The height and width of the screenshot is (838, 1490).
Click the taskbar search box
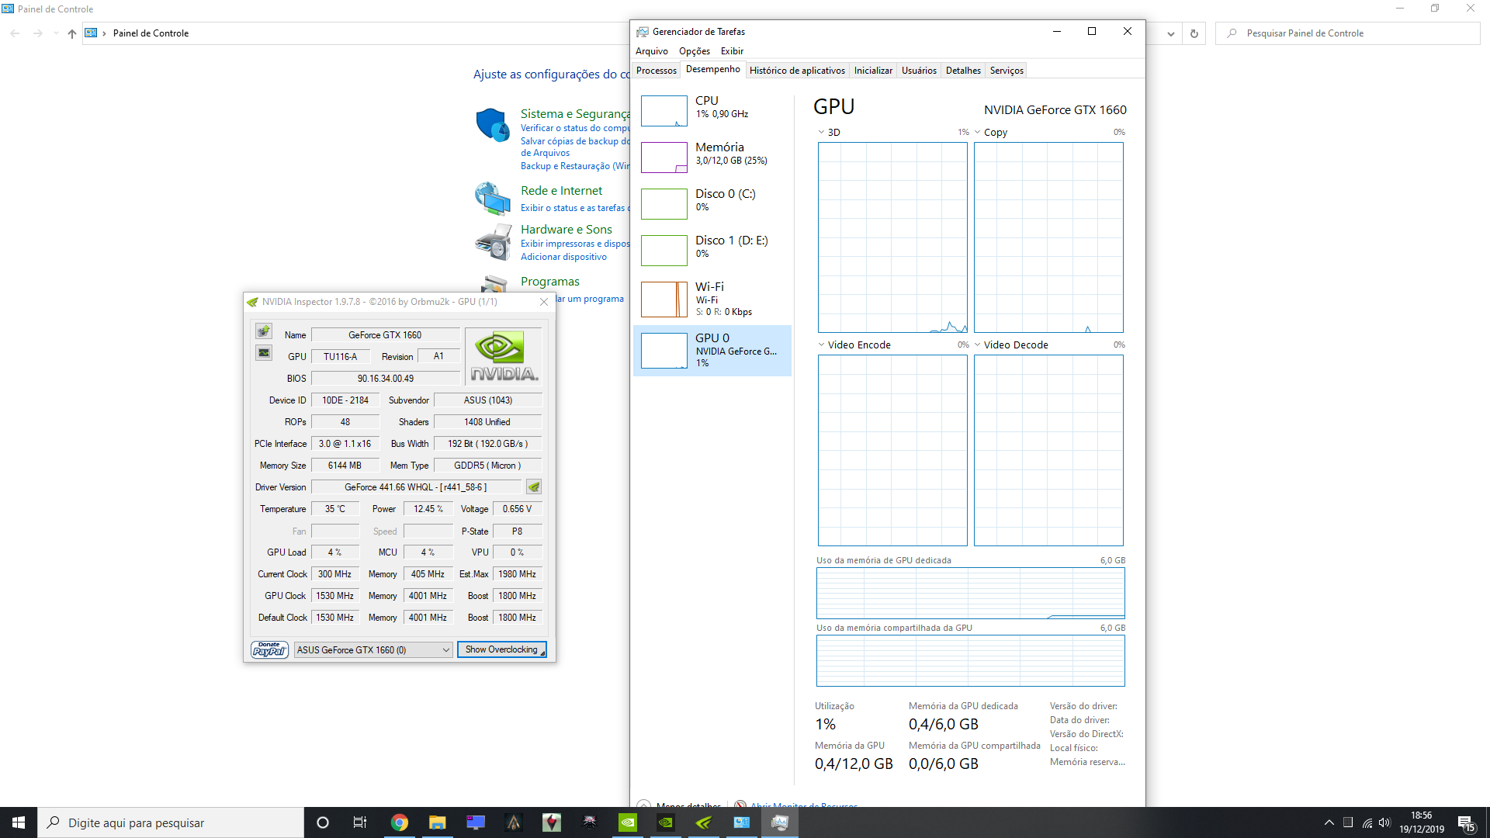click(171, 822)
